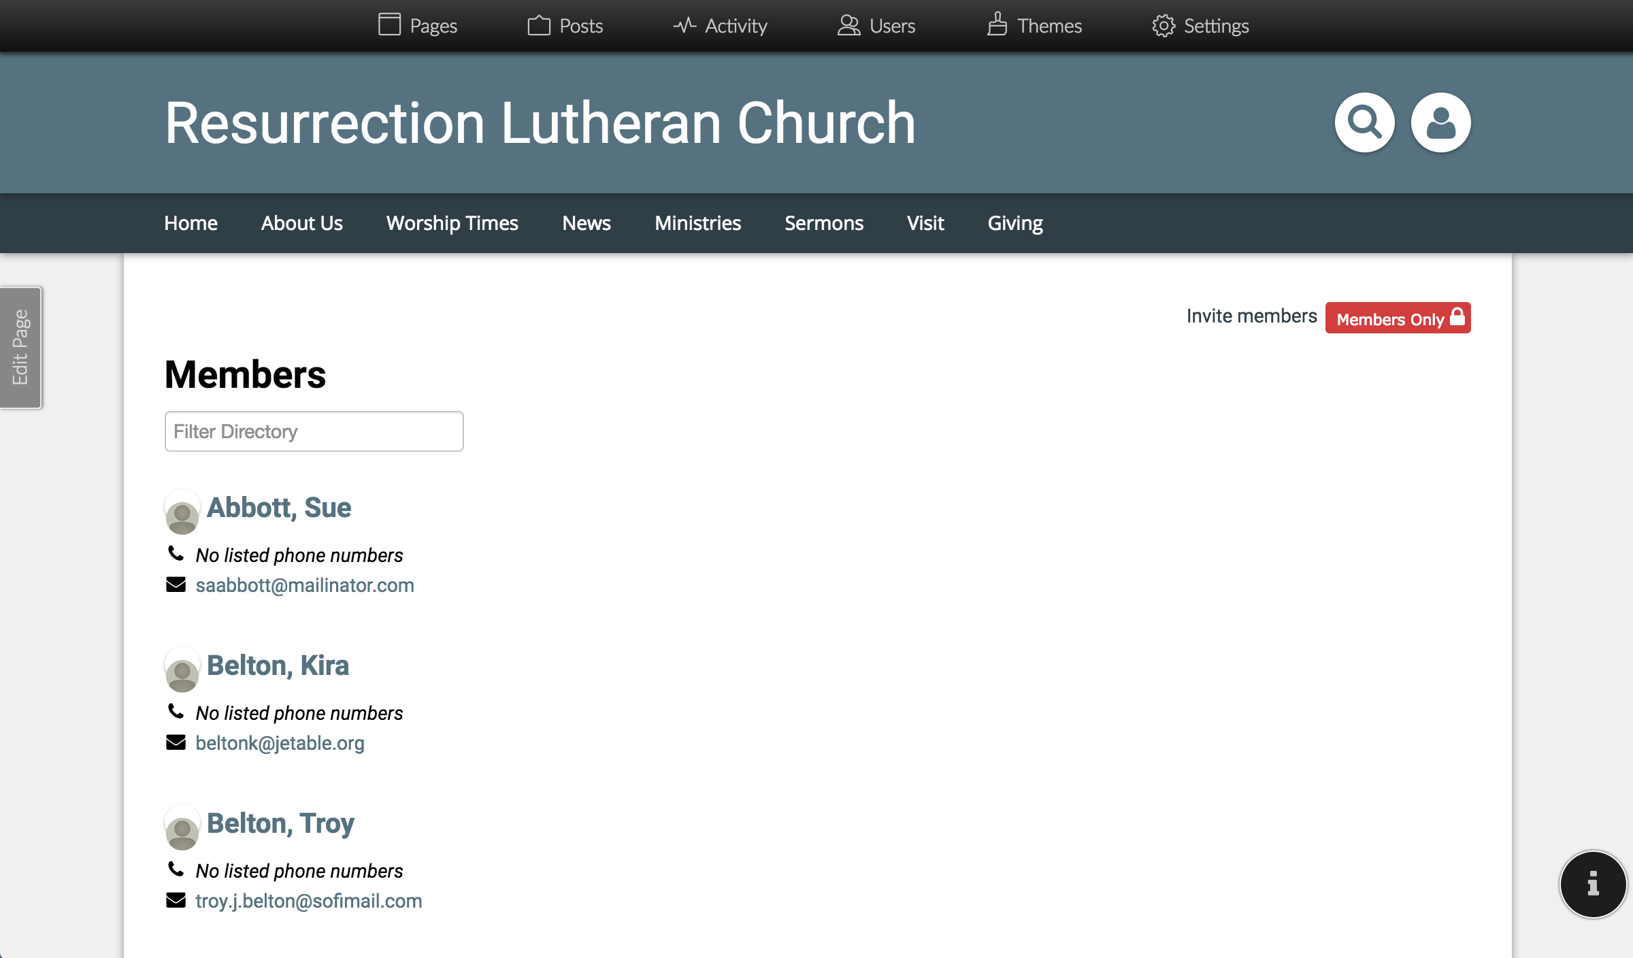Open the Pages panel icon
The image size is (1633, 958).
(x=389, y=24)
